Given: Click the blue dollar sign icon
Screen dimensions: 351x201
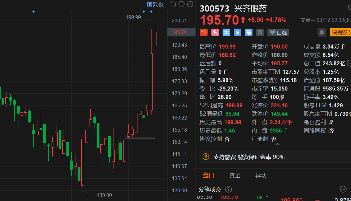Looking at the screenshot, I should click(238, 33).
